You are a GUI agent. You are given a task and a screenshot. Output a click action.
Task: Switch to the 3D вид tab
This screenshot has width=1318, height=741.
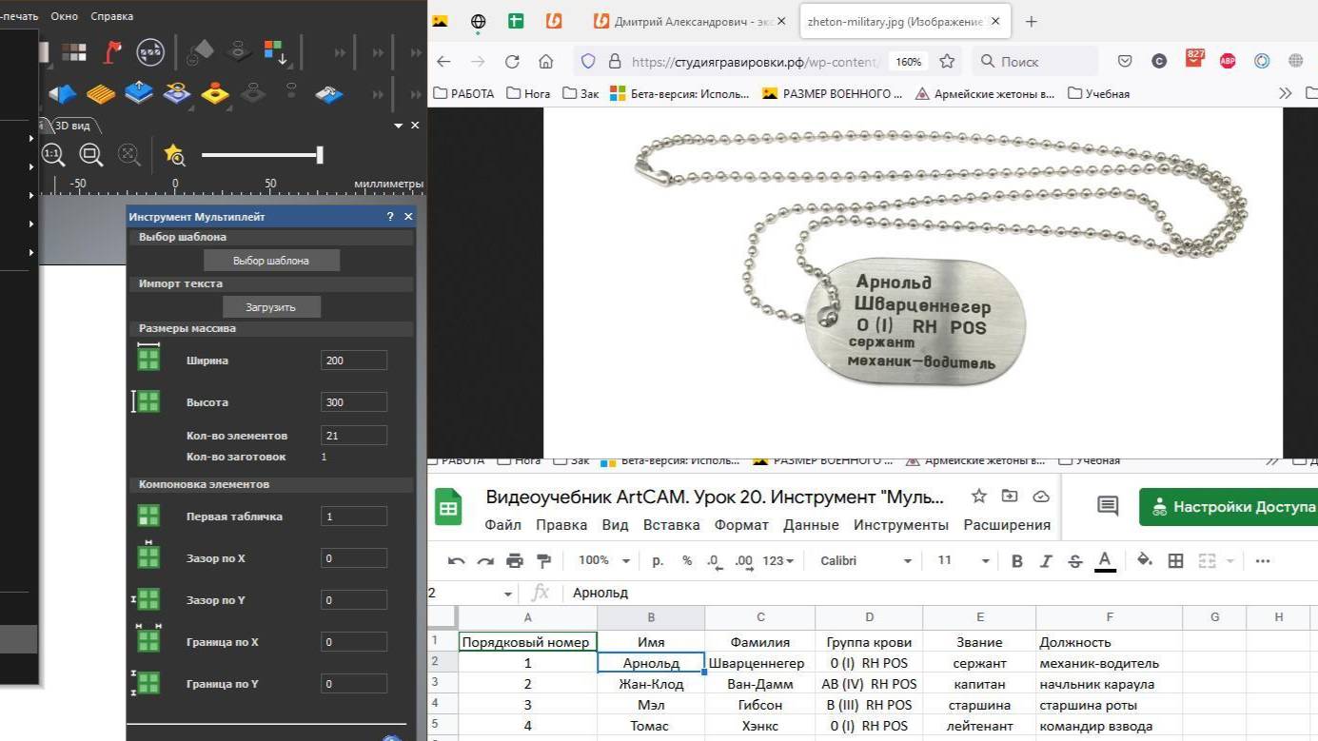coord(75,127)
